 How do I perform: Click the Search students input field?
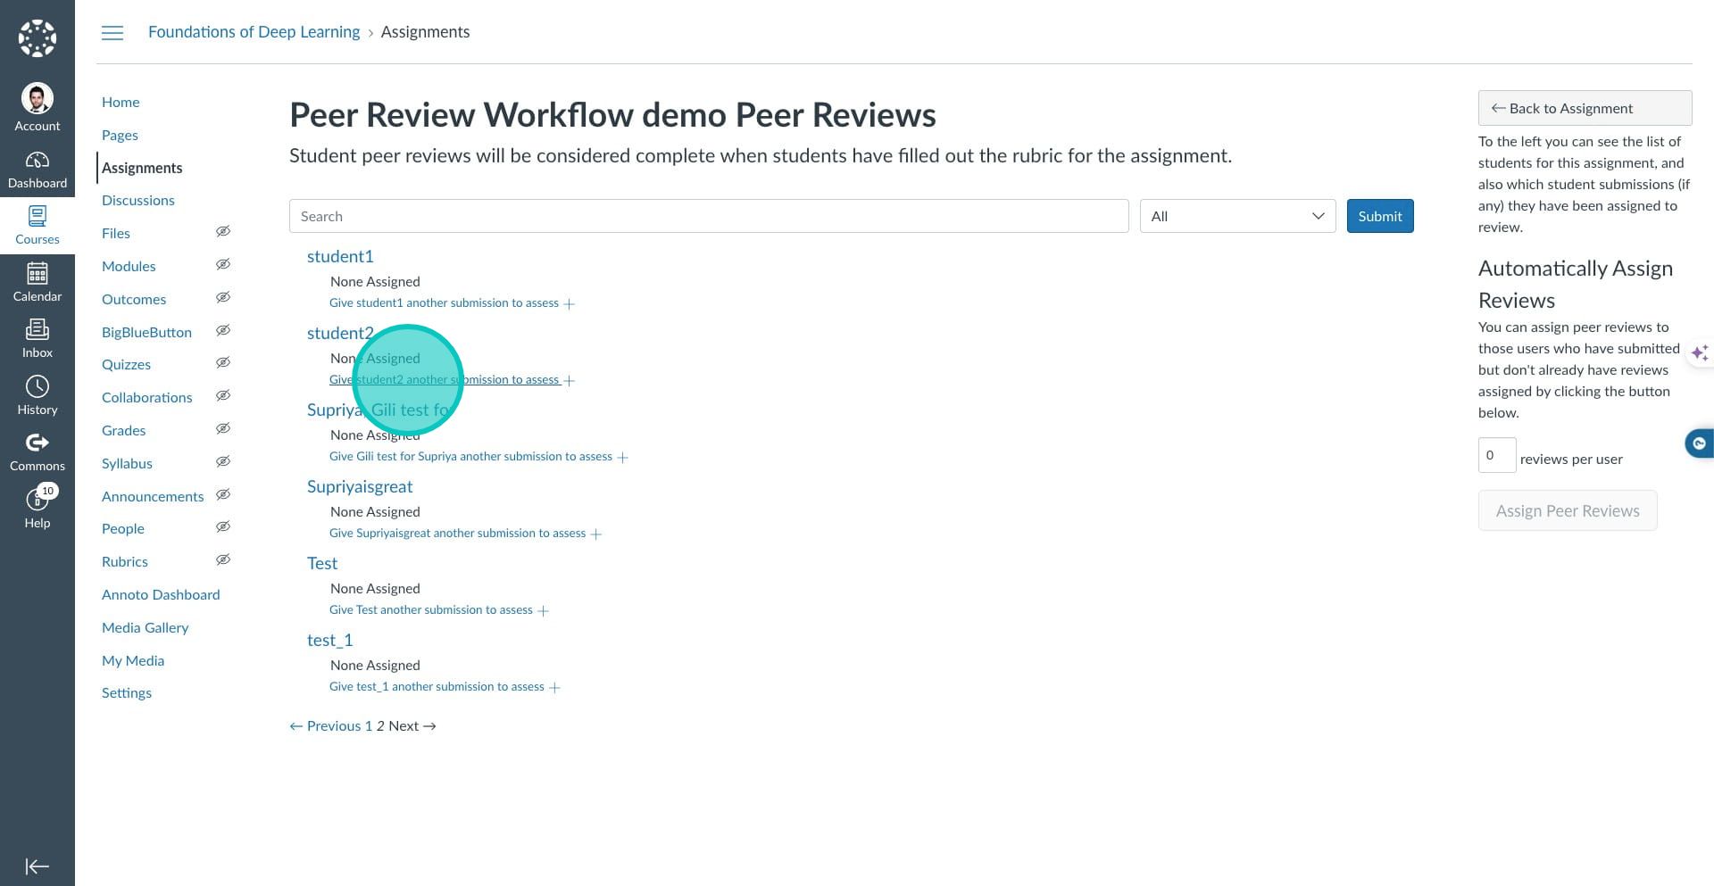(709, 216)
